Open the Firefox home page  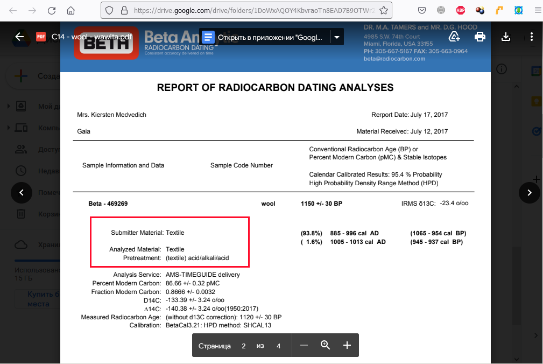pos(70,10)
